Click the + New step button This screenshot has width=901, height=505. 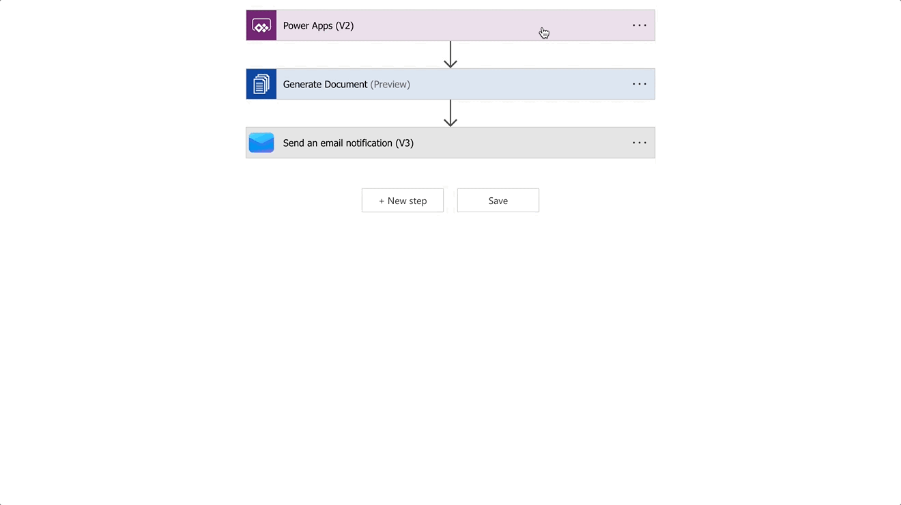tap(402, 200)
